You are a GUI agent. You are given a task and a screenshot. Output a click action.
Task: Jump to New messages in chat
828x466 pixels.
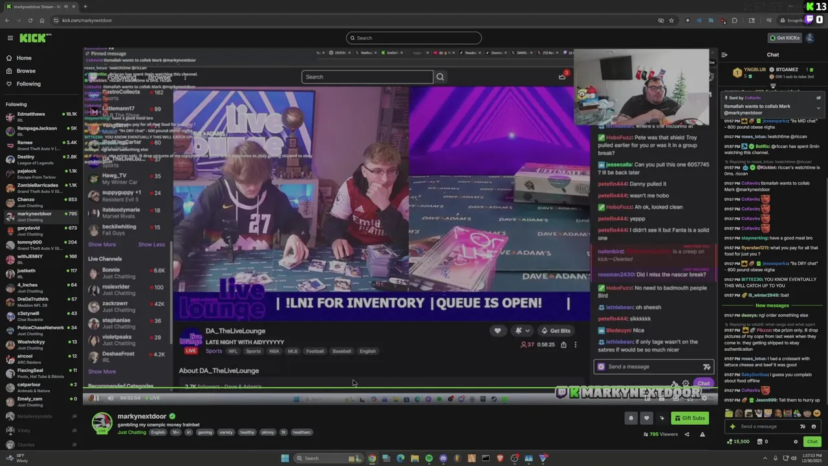tap(772, 305)
